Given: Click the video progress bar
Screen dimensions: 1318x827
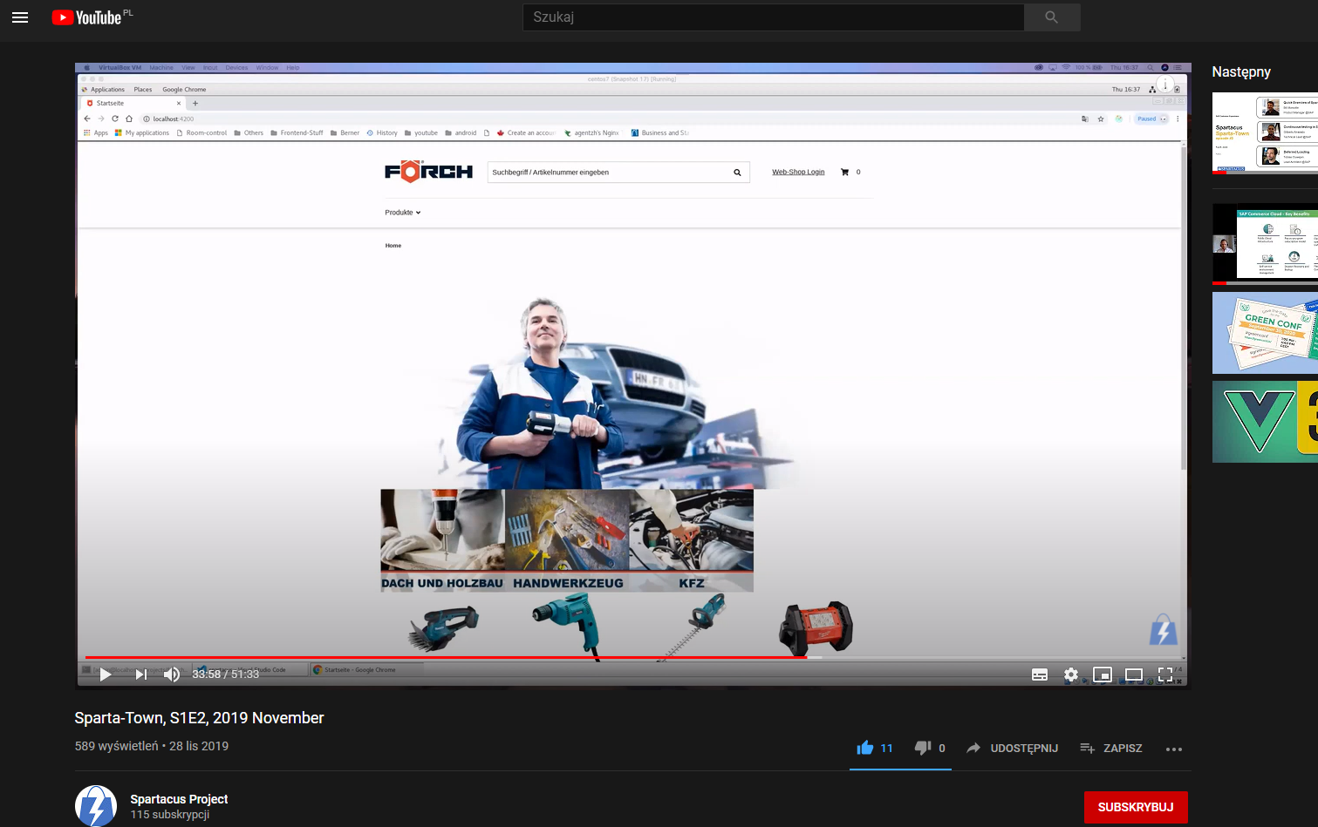Looking at the screenshot, I should tap(632, 657).
